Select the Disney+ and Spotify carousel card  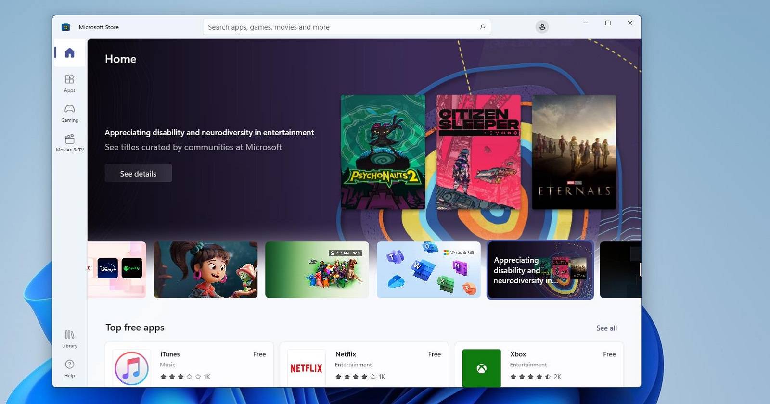[x=117, y=270]
